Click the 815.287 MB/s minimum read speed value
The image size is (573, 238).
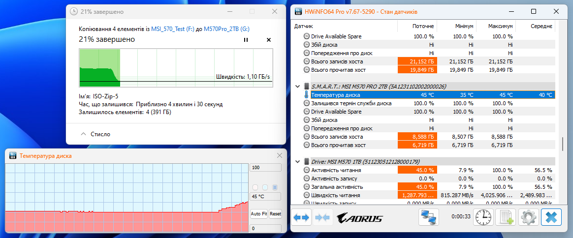coord(457,195)
